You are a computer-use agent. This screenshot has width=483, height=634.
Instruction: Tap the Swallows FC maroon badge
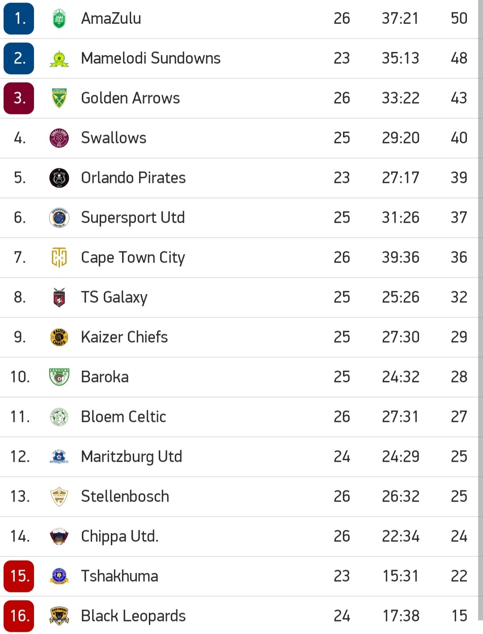tap(59, 138)
